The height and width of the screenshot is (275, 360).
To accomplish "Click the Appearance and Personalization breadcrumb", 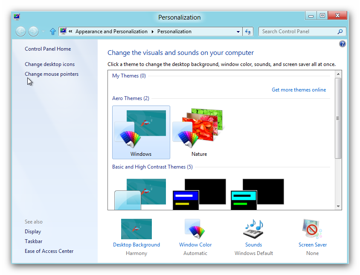I will (x=111, y=32).
